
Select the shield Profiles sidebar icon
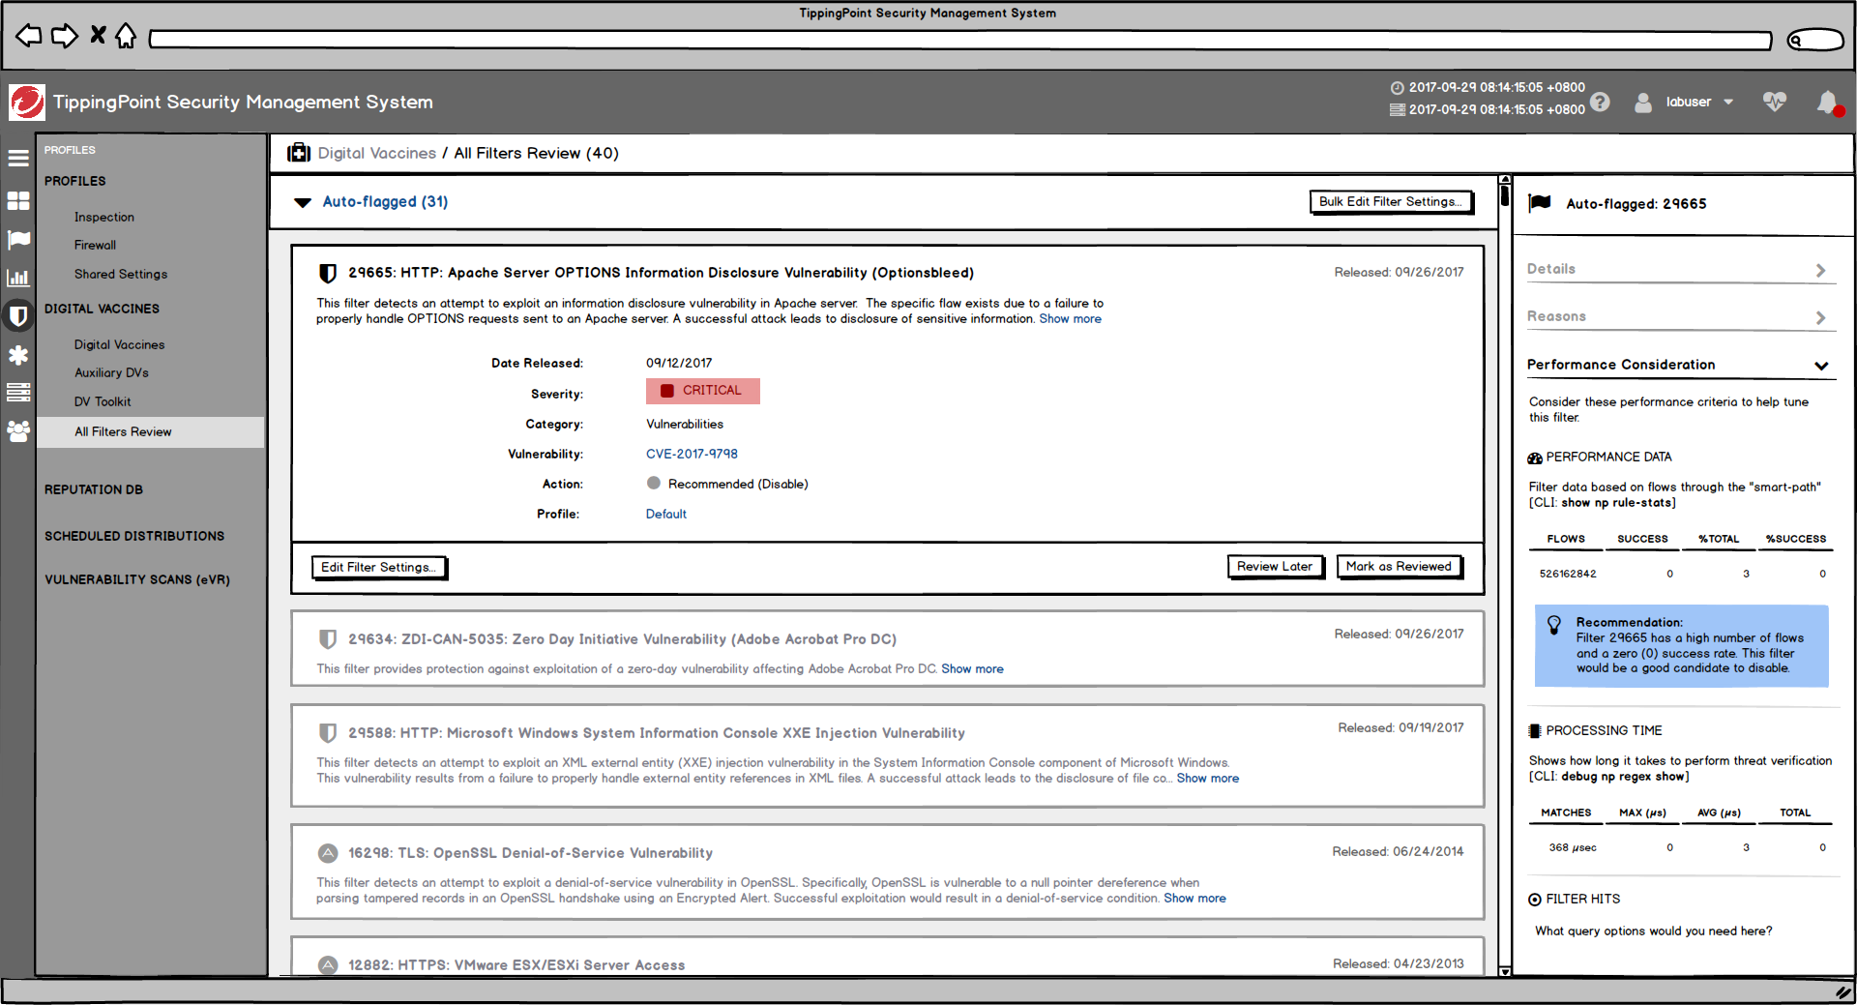[18, 315]
